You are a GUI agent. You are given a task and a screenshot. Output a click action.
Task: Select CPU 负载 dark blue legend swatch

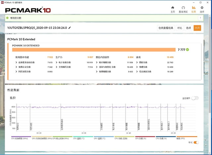pos(166,137)
